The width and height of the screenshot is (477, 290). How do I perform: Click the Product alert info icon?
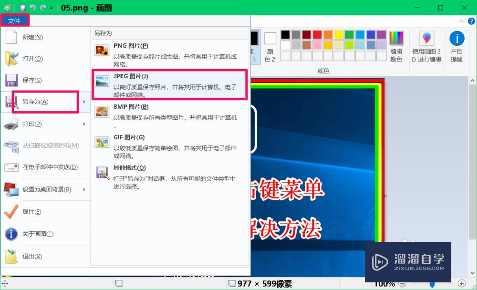click(x=456, y=38)
